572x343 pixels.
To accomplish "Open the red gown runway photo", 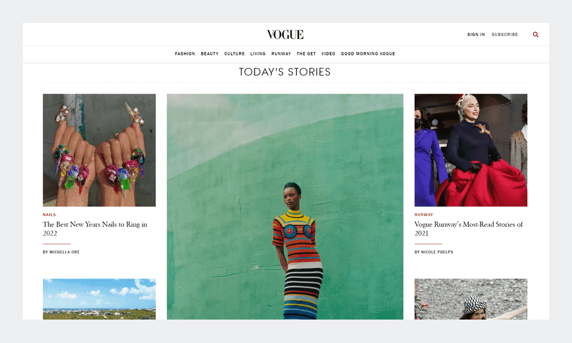I will [471, 150].
